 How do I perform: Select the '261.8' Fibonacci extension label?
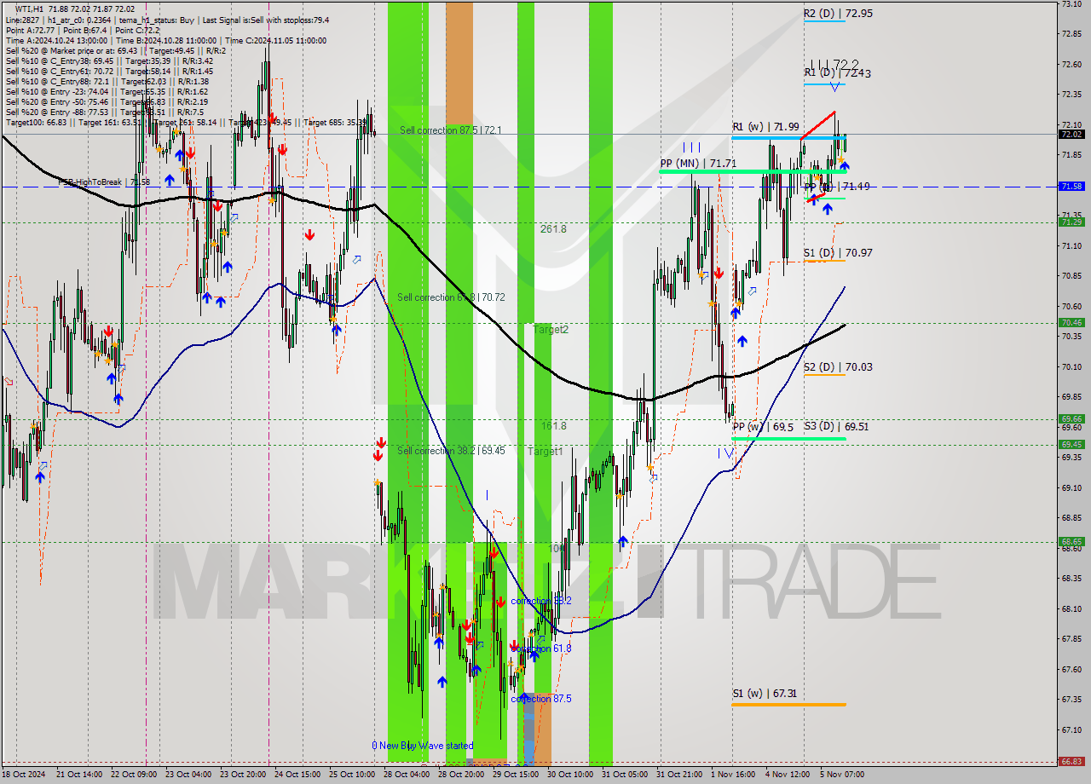pos(552,229)
